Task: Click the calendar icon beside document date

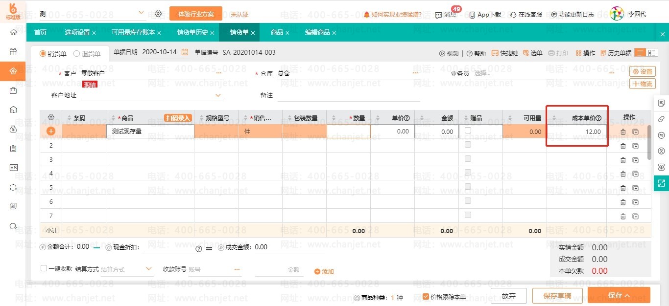Action: click(x=185, y=52)
